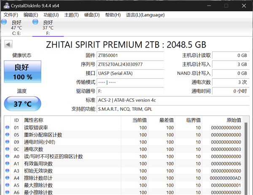Click the 37 °C temperature button
The width and height of the screenshot is (253, 195).
point(22,104)
